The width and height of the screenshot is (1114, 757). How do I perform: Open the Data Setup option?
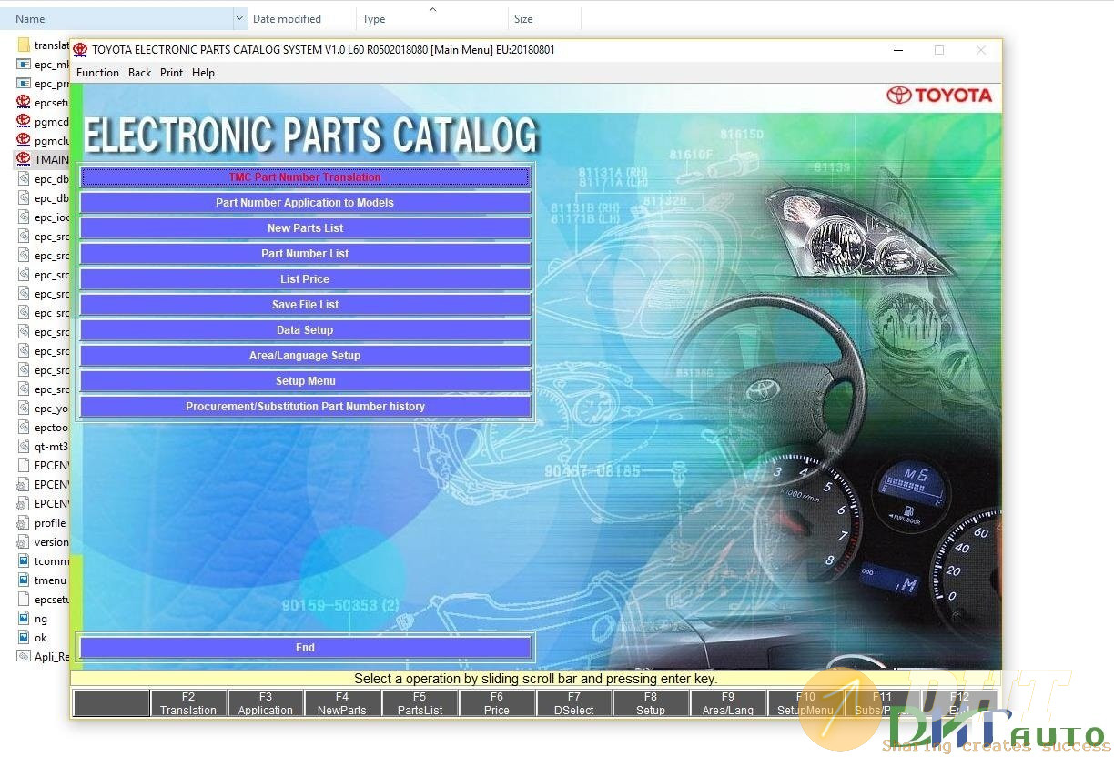click(305, 330)
